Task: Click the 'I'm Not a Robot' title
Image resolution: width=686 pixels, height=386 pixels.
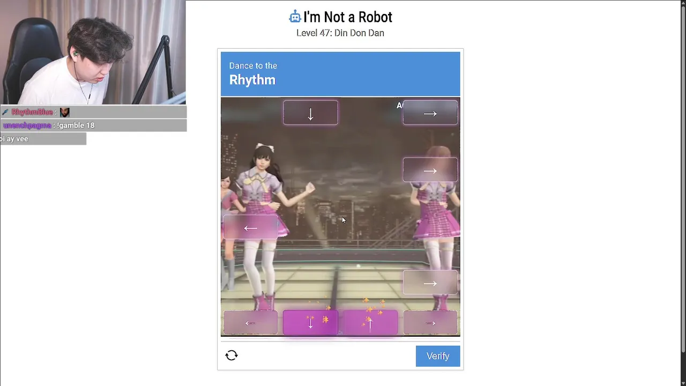Action: 348,17
